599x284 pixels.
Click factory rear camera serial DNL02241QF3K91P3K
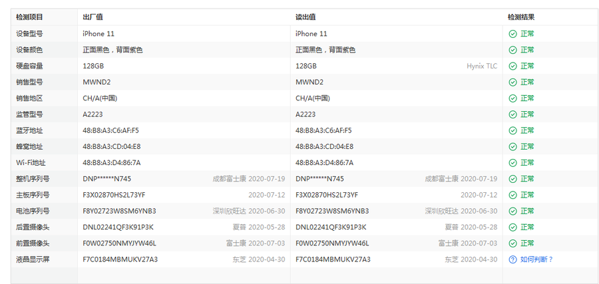click(x=118, y=227)
